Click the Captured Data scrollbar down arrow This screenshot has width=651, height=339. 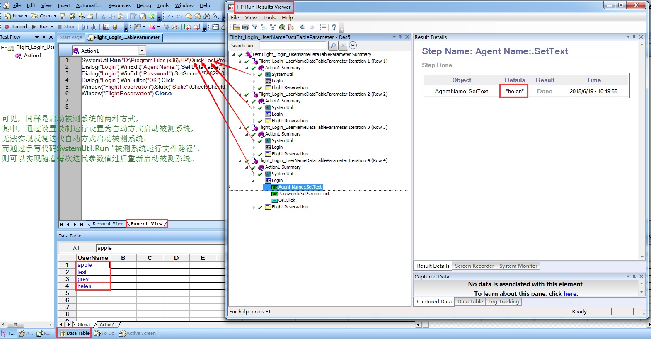[x=642, y=292]
